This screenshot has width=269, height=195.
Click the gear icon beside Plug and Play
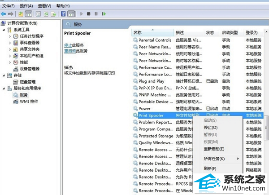(x=135, y=81)
